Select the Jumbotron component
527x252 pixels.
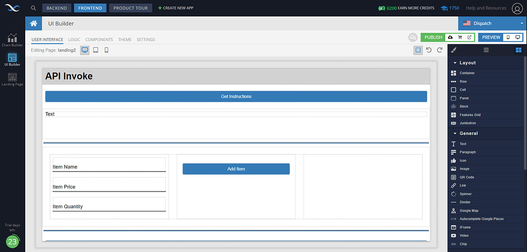coord(486,123)
